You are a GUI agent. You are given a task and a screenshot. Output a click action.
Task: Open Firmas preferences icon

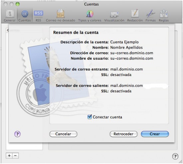click(x=150, y=16)
